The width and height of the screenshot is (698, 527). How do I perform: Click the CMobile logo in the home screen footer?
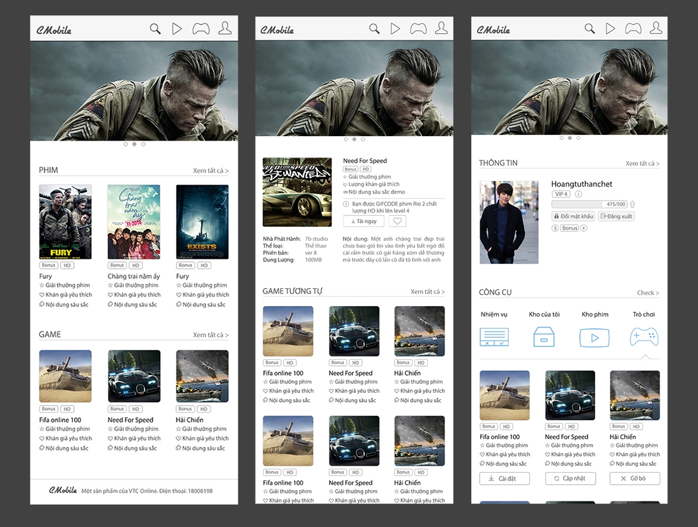tap(63, 491)
